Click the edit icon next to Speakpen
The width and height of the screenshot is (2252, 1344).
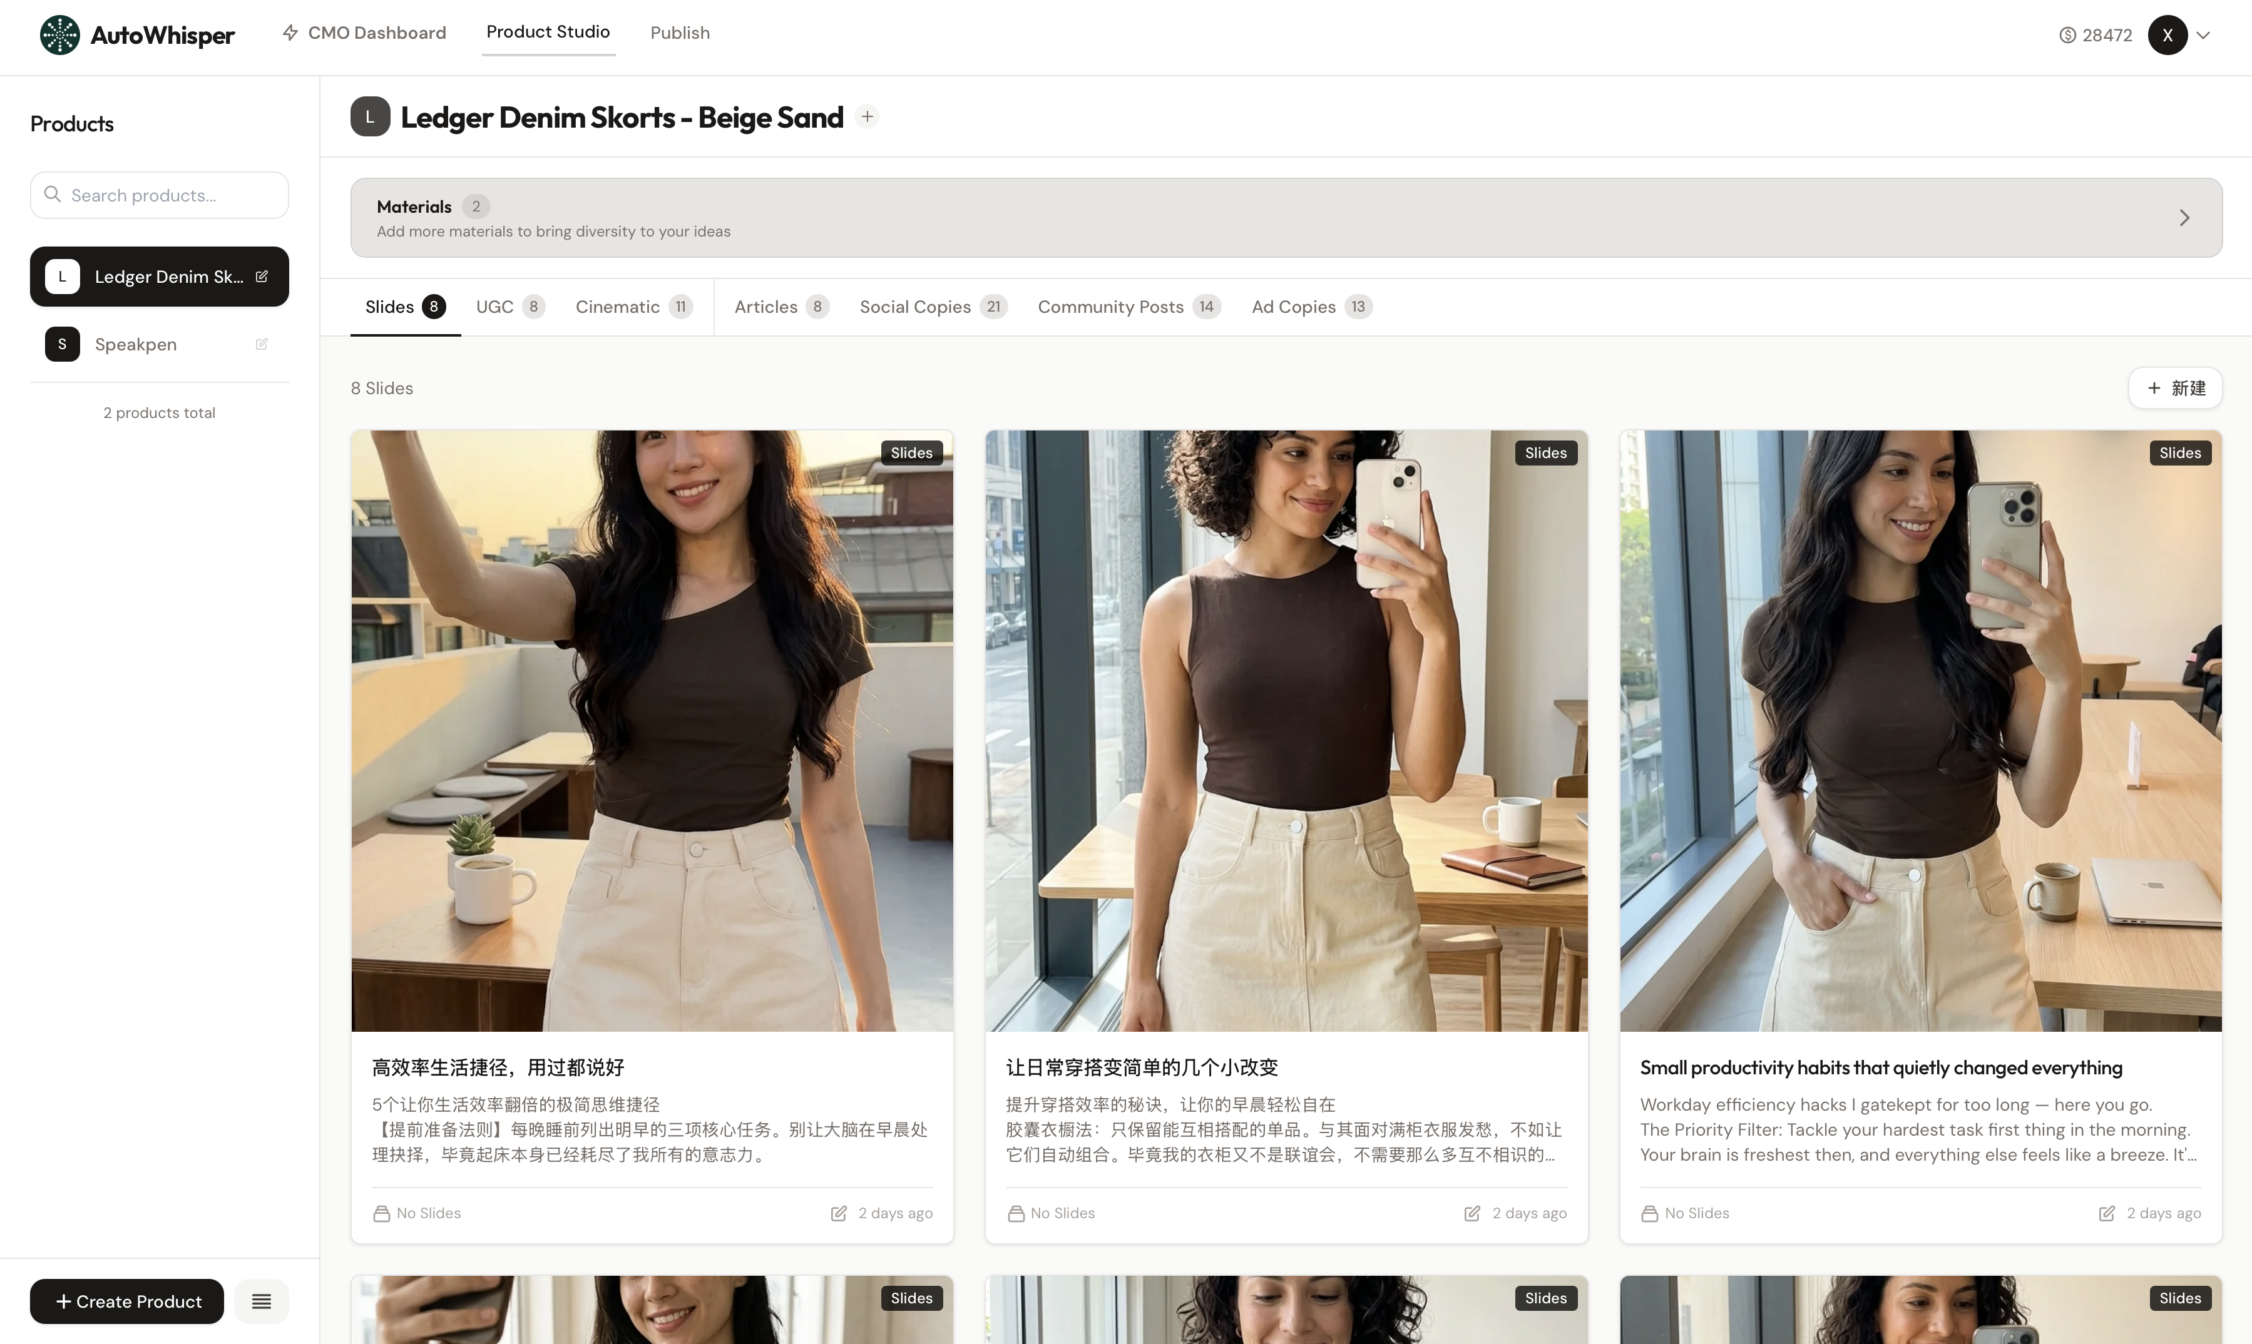pyautogui.click(x=262, y=344)
